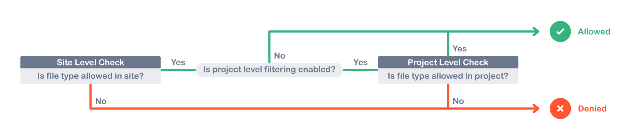Click Yes label above Project Level Check
Screen dimensions: 631x140
(x=459, y=49)
